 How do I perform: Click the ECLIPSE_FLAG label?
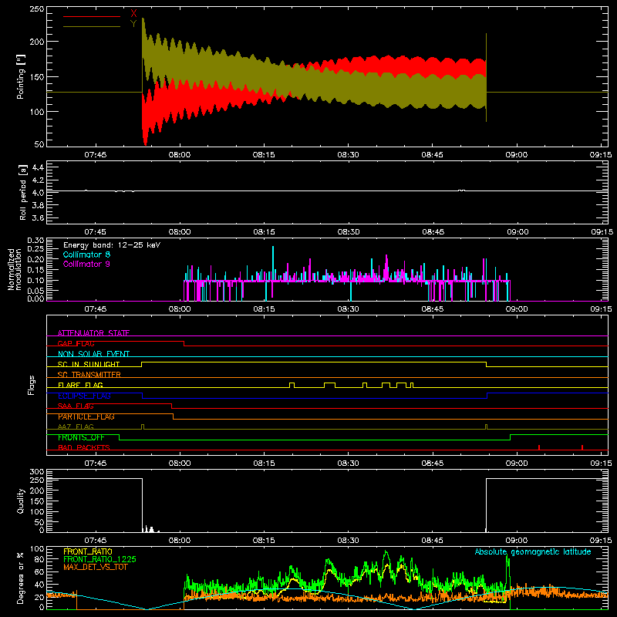84,396
